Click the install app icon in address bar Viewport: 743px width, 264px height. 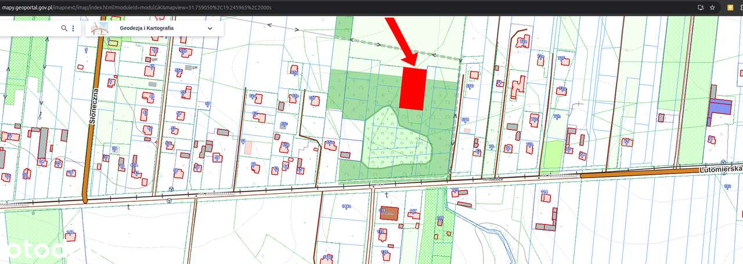click(x=701, y=8)
